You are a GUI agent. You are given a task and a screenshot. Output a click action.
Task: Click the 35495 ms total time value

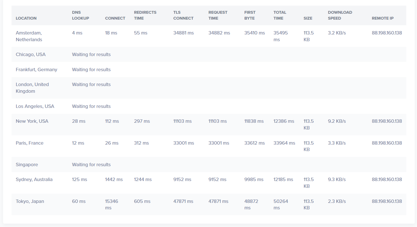pyautogui.click(x=281, y=36)
